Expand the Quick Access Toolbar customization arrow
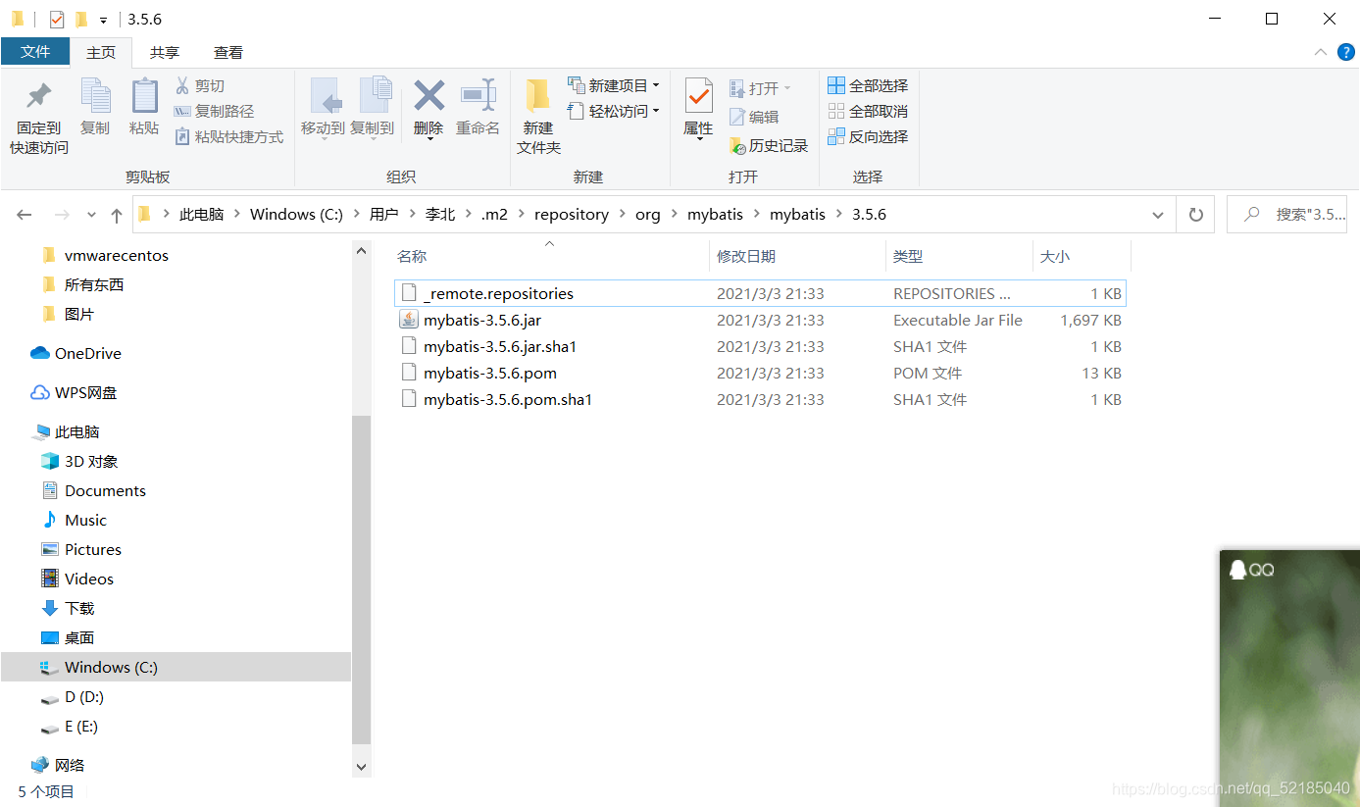The image size is (1360, 807). [x=103, y=21]
